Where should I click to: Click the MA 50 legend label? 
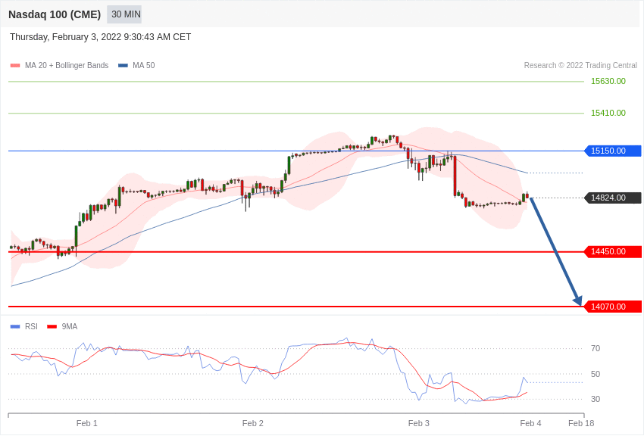[x=144, y=66]
